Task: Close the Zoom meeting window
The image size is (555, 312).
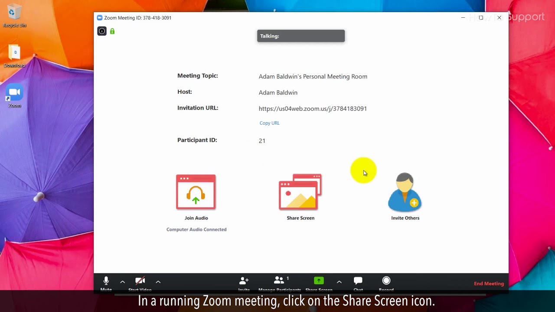Action: (499, 18)
